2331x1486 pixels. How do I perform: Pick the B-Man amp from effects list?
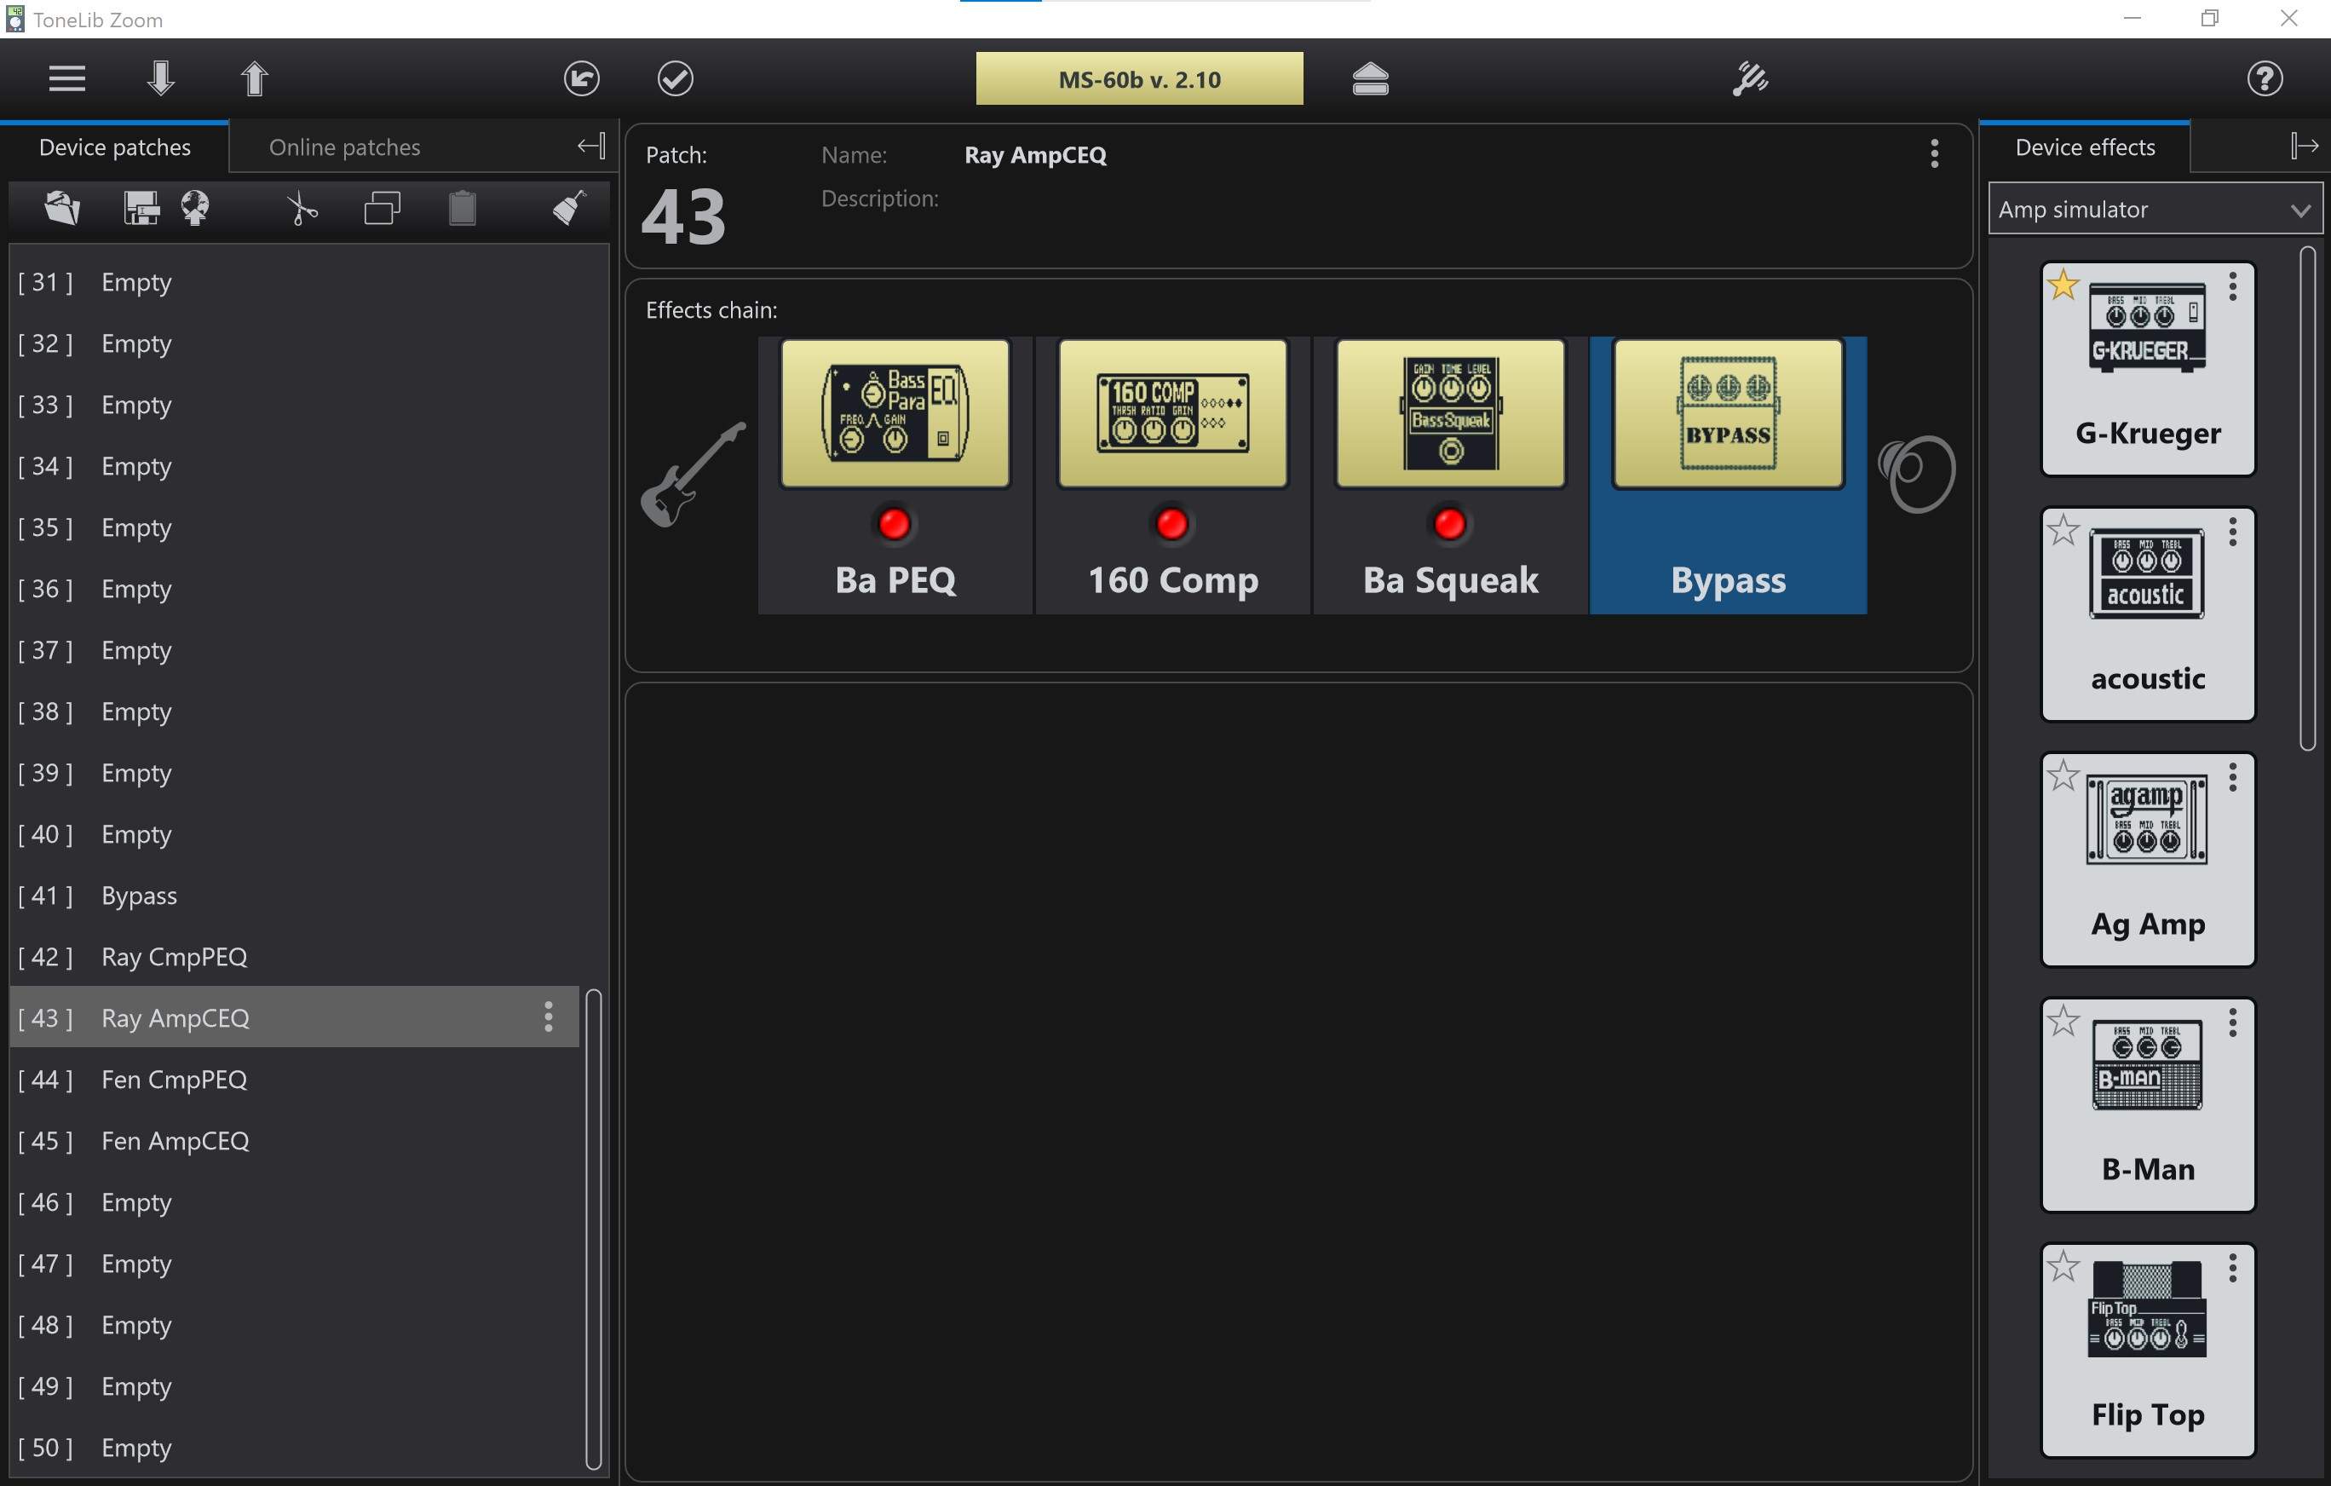(x=2148, y=1105)
